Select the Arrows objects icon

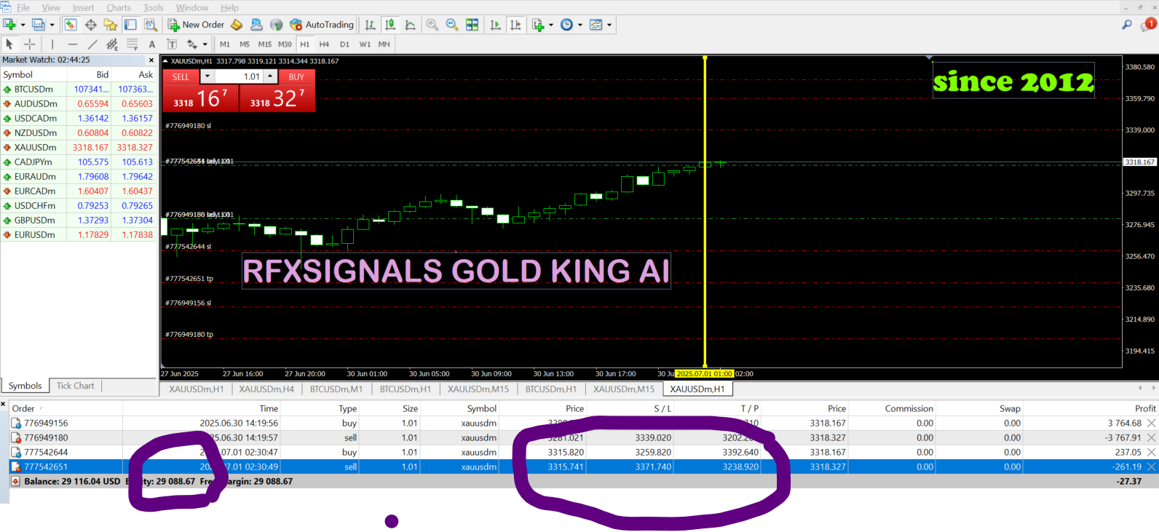pyautogui.click(x=191, y=44)
